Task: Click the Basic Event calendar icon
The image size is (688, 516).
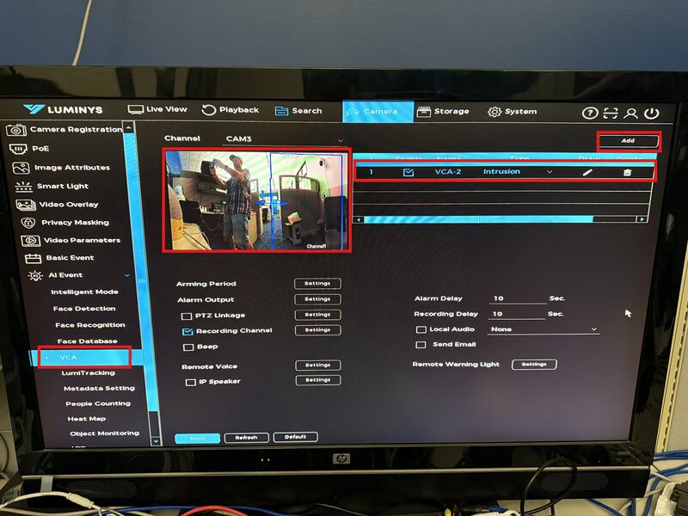Action: point(33,258)
